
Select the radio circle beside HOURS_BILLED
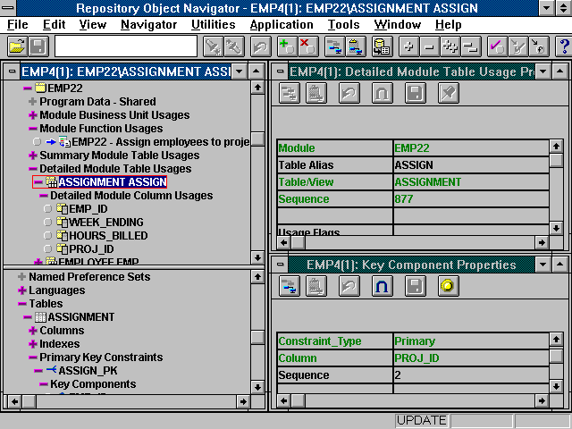pyautogui.click(x=47, y=236)
